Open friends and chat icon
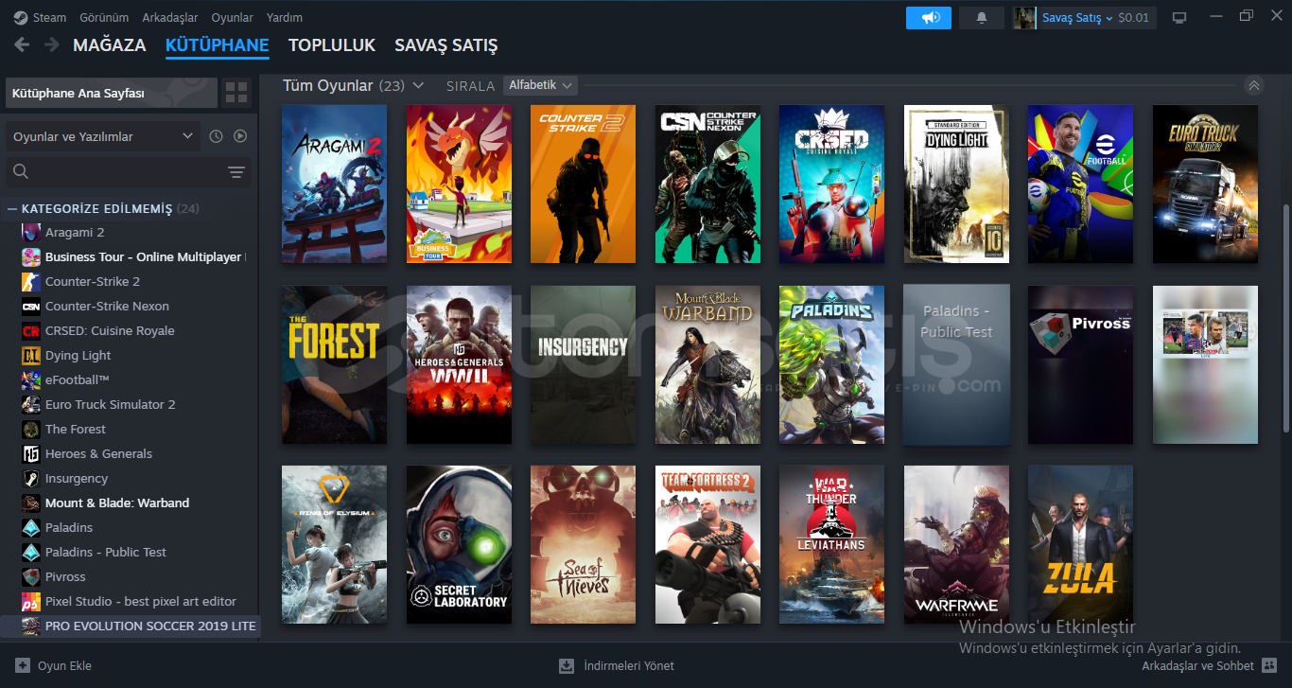Viewport: 1292px width, 688px height. click(x=1269, y=665)
